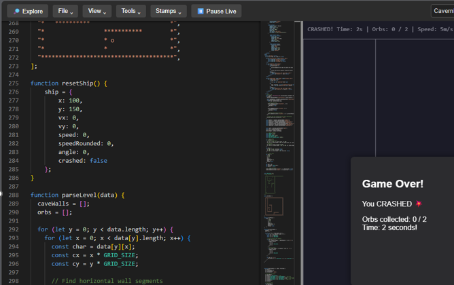
Task: Click Pause Live button
Action: 216,11
